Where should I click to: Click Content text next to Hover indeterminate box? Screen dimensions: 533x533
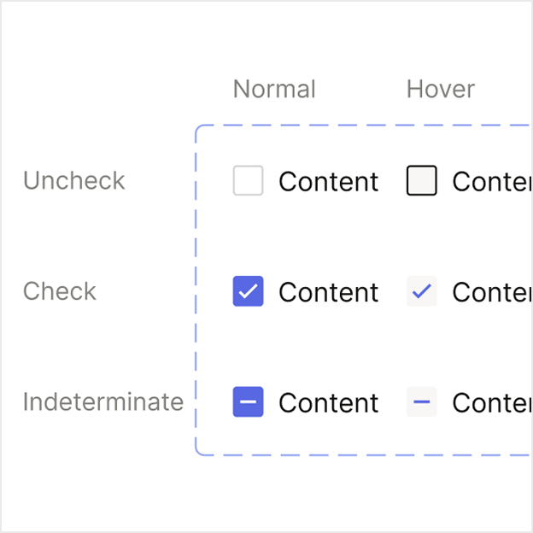click(492, 402)
